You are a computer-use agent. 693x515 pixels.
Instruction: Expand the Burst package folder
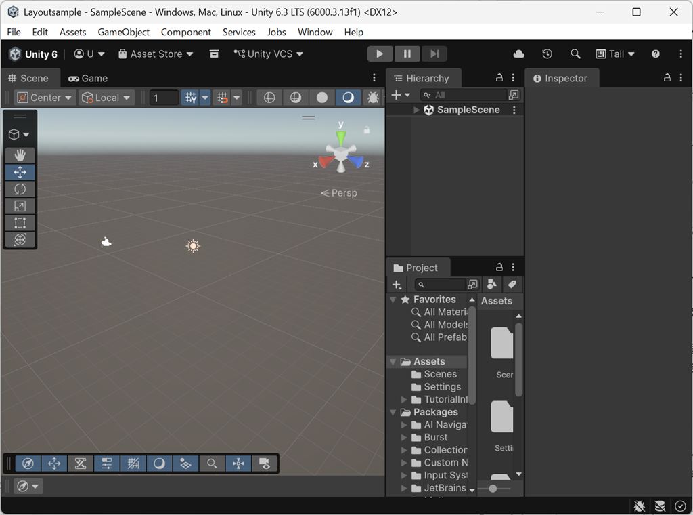click(x=405, y=437)
